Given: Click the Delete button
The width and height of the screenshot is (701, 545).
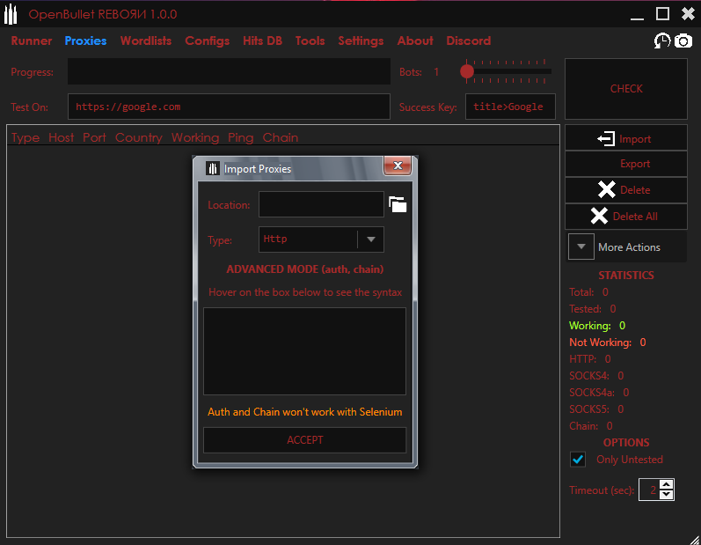Looking at the screenshot, I should (x=626, y=190).
